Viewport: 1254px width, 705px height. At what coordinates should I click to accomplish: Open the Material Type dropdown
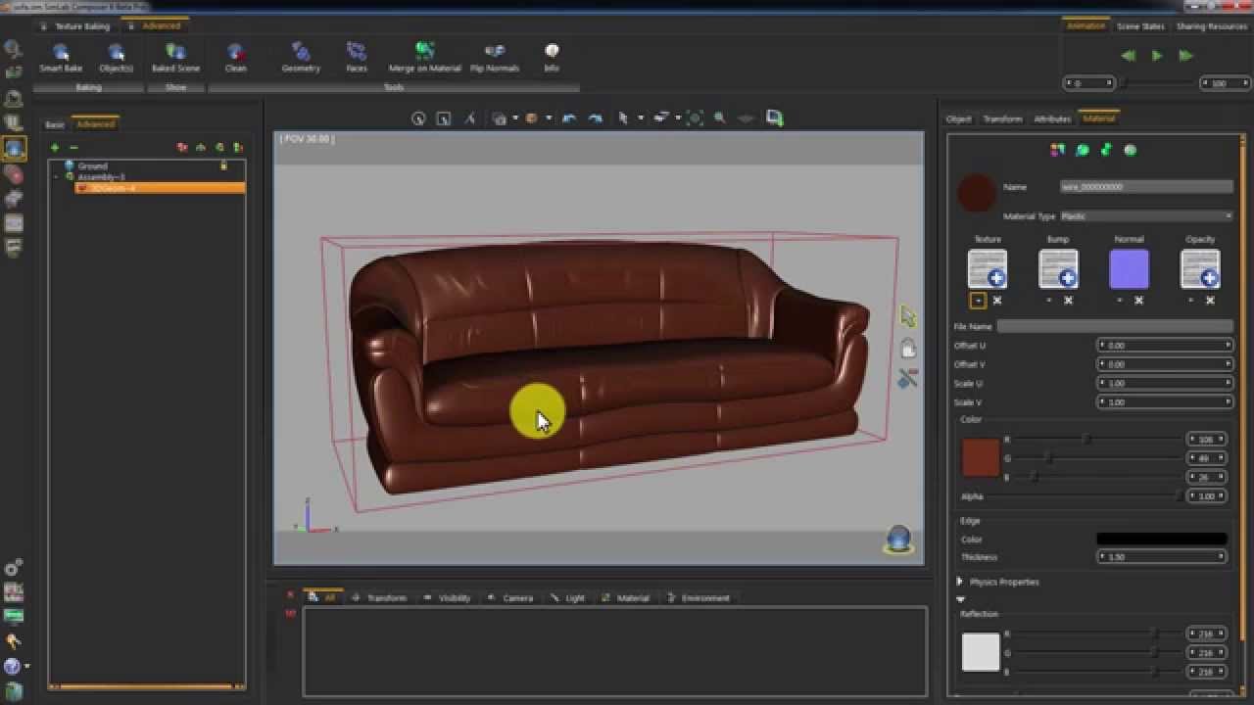[1146, 216]
